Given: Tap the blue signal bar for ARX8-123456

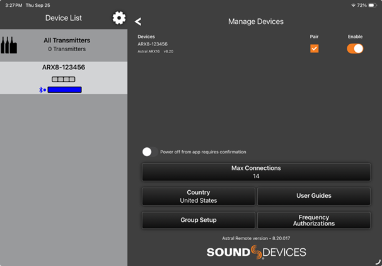Looking at the screenshot, I should [x=64, y=90].
